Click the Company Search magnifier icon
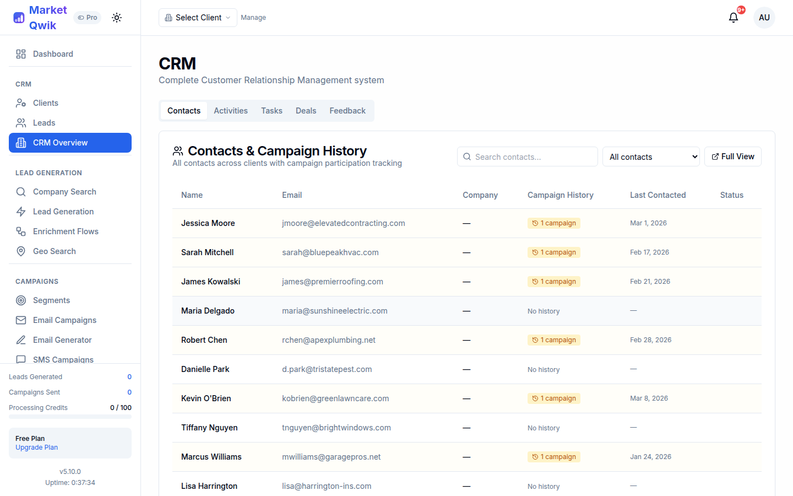Image resolution: width=793 pixels, height=496 pixels. [x=21, y=191]
